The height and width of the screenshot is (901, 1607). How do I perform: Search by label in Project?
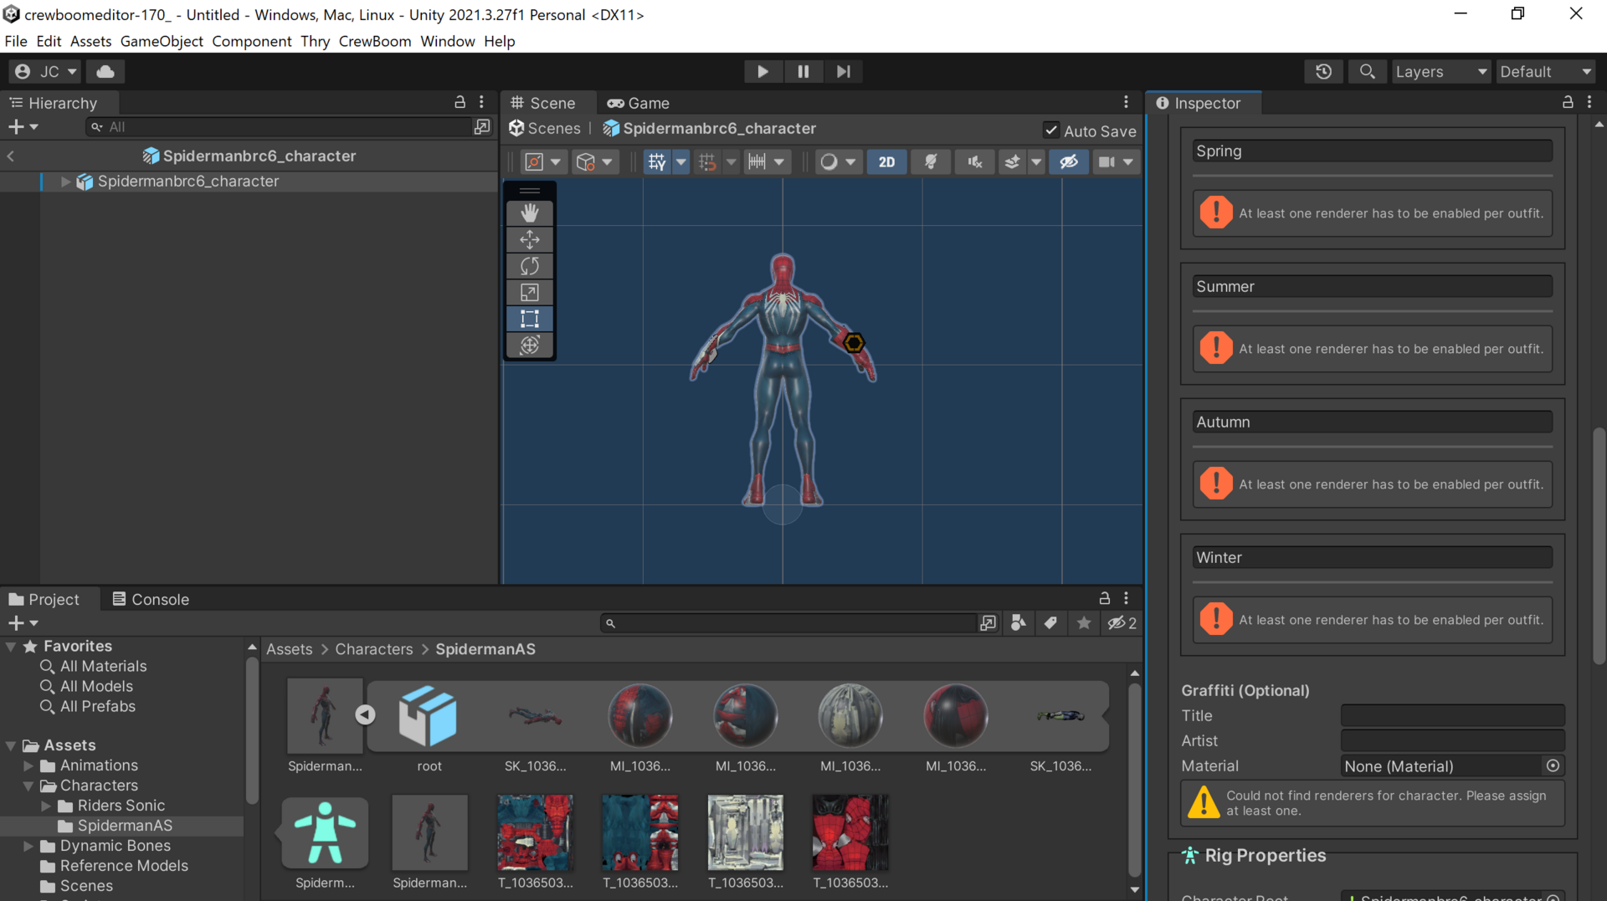(1050, 623)
